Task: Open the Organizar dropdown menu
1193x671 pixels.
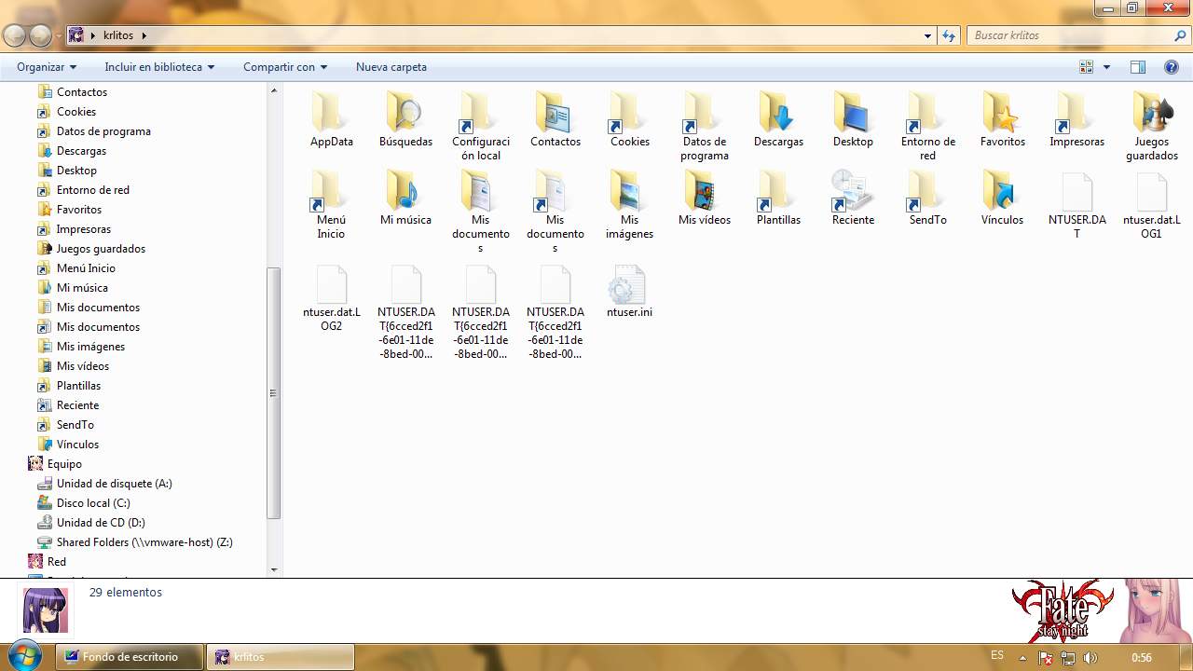Action: click(x=47, y=67)
